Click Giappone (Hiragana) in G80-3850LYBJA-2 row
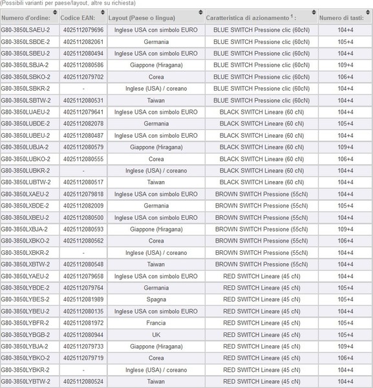Screen dimensions: 373x388 156,347
